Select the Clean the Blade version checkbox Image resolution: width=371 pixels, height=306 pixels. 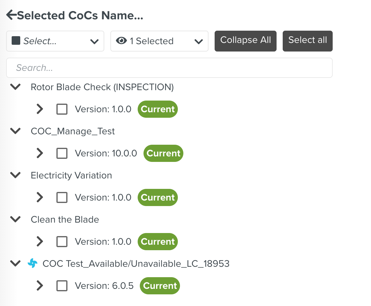point(62,242)
